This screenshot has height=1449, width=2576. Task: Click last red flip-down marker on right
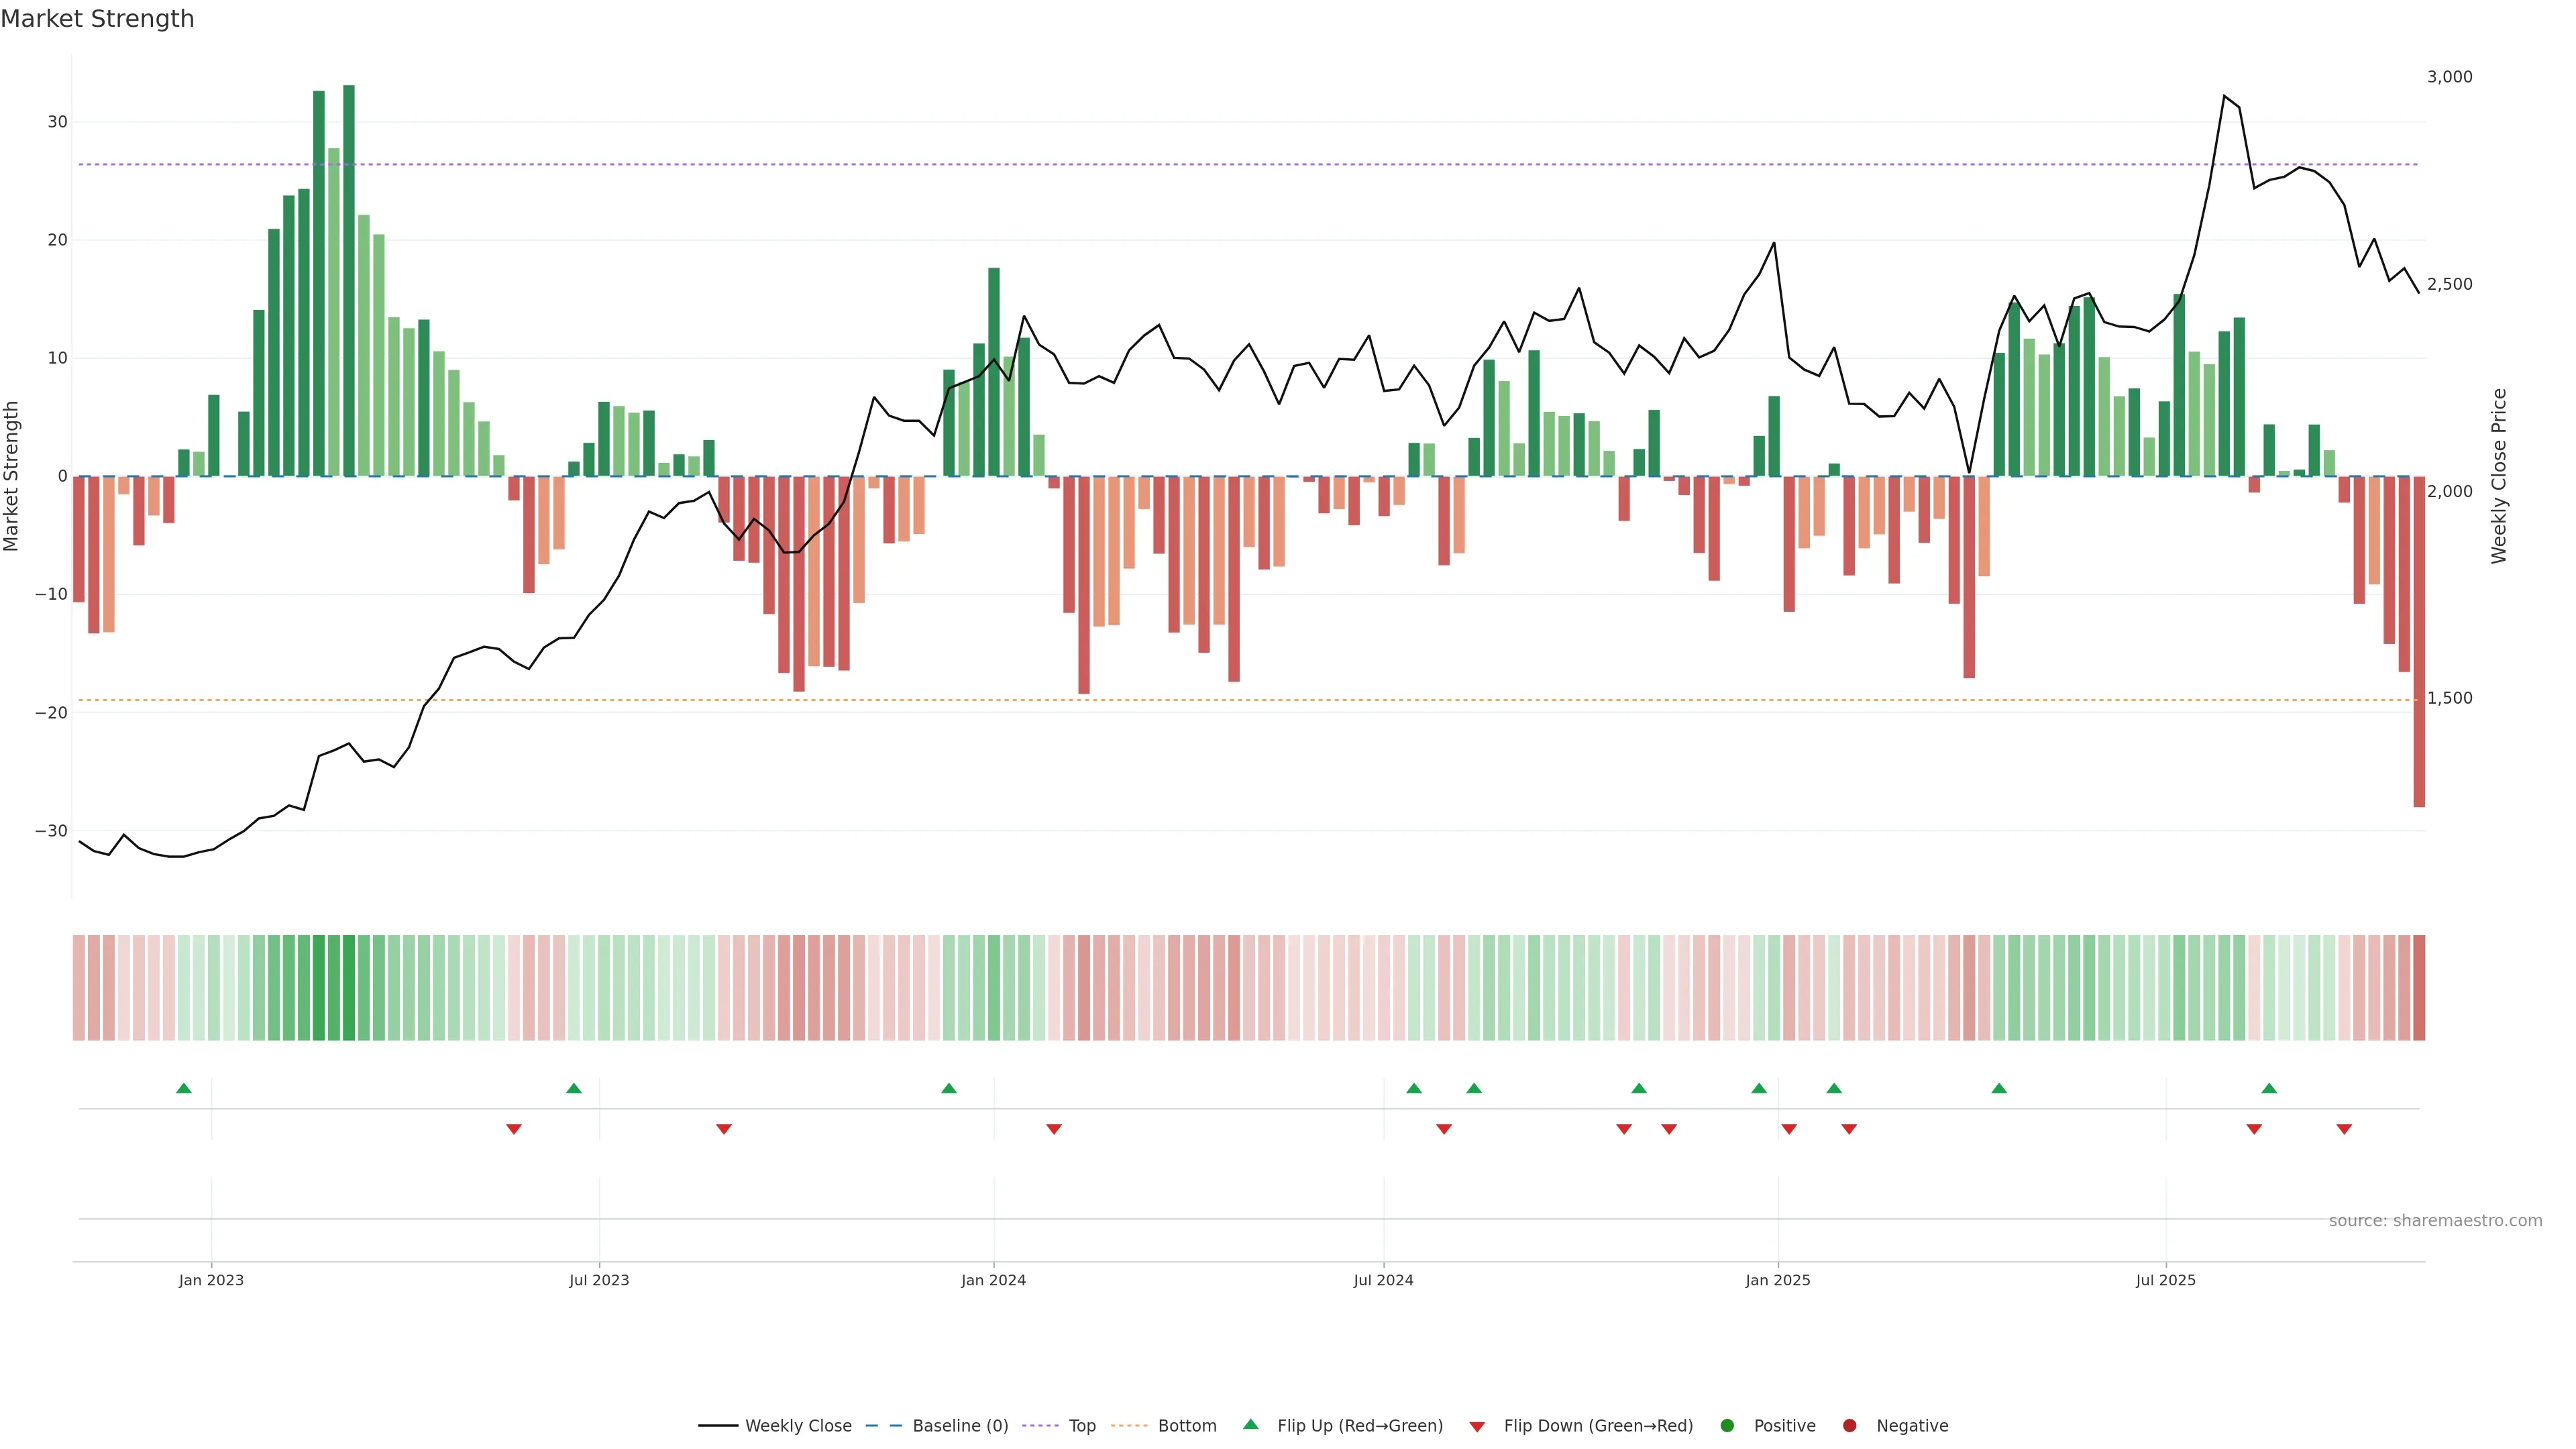tap(2344, 1129)
